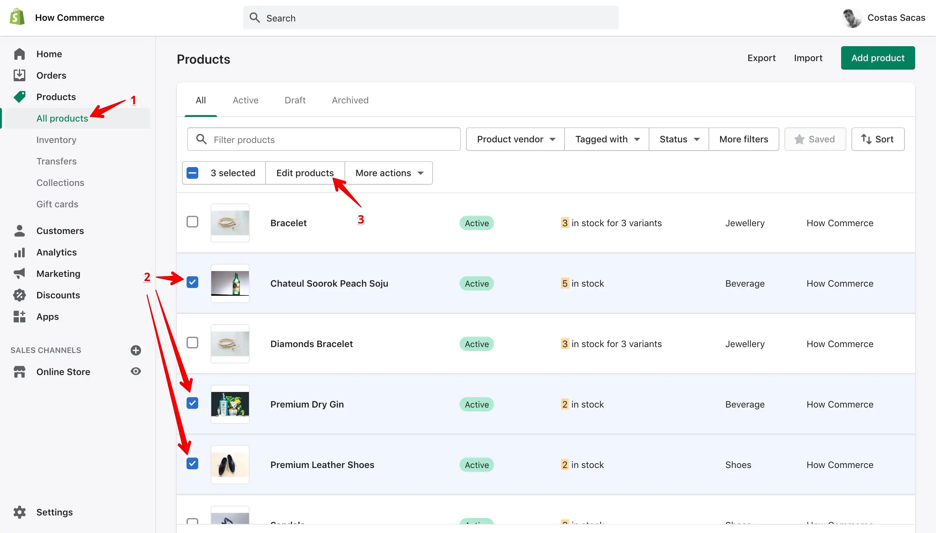Switch to the Draft tab
The height and width of the screenshot is (533, 936).
tap(295, 100)
